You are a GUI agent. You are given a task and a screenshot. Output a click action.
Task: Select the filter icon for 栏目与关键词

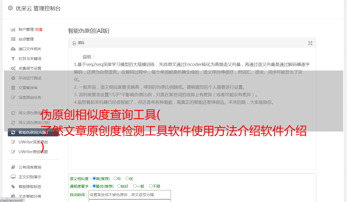tap(13, 59)
